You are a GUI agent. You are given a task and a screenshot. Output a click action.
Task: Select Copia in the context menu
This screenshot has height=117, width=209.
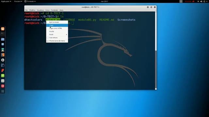[57, 25]
